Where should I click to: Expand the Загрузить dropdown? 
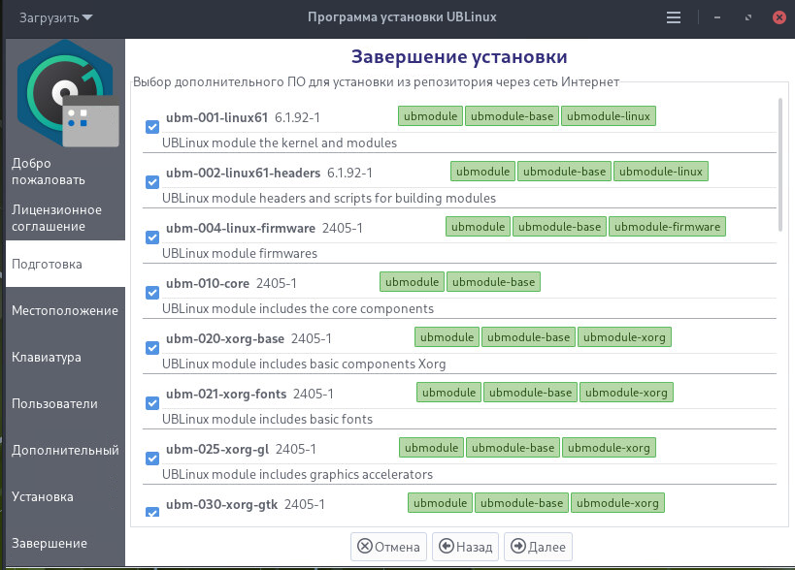coord(55,17)
